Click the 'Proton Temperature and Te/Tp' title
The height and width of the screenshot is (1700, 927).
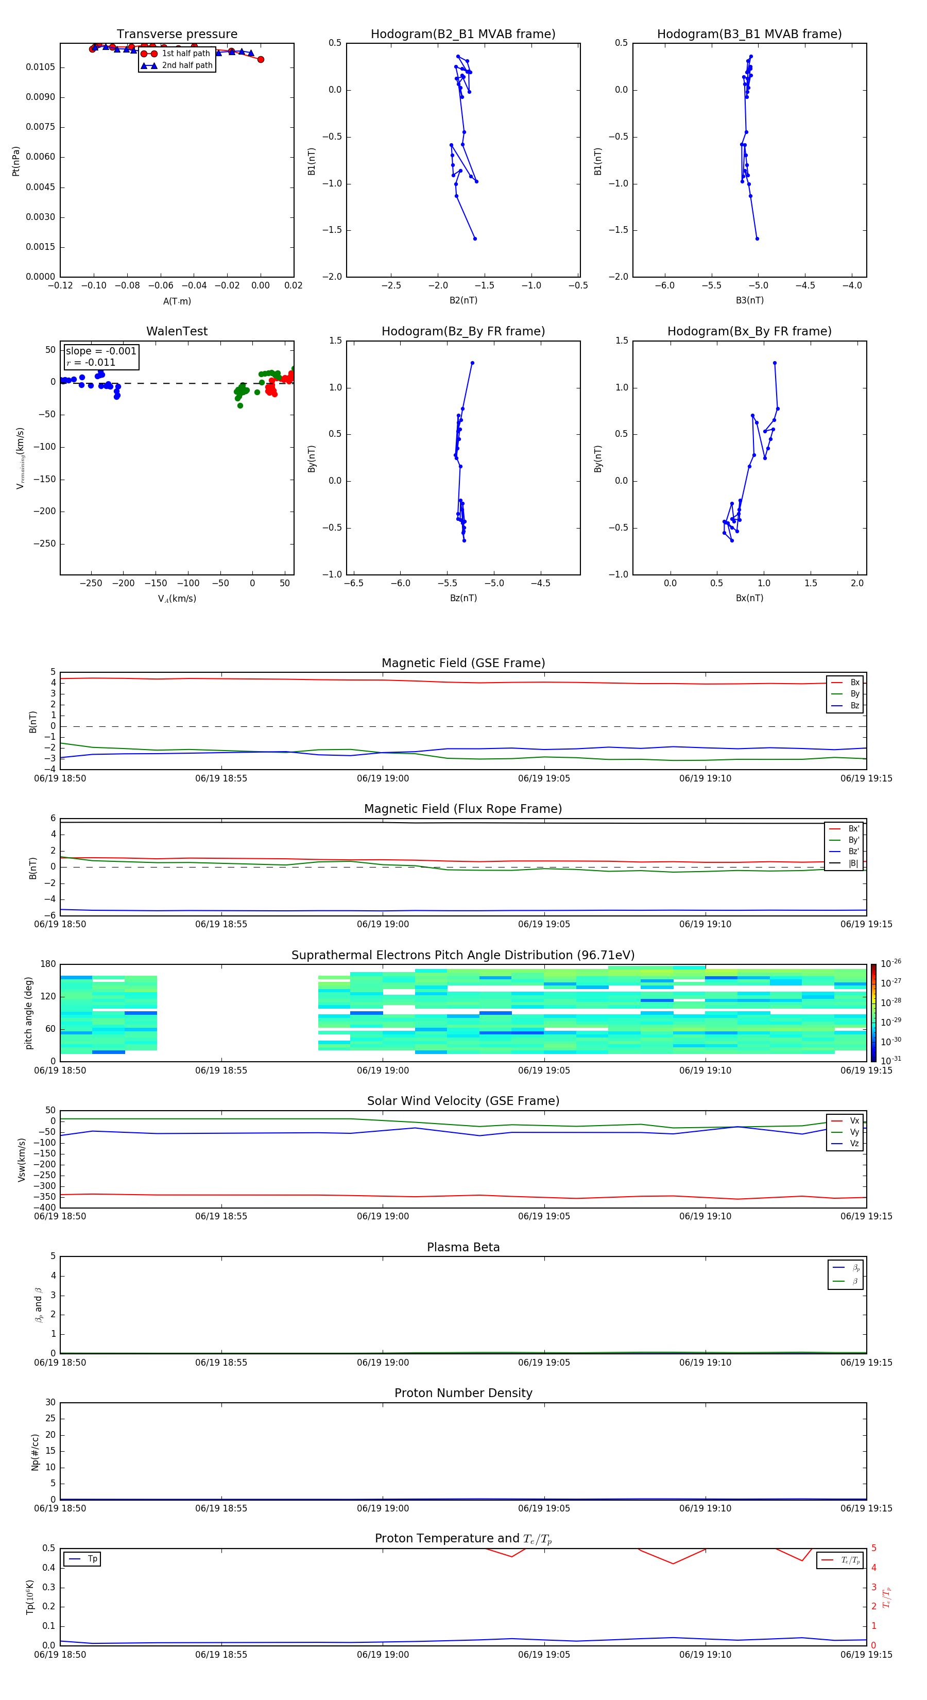[x=463, y=1539]
